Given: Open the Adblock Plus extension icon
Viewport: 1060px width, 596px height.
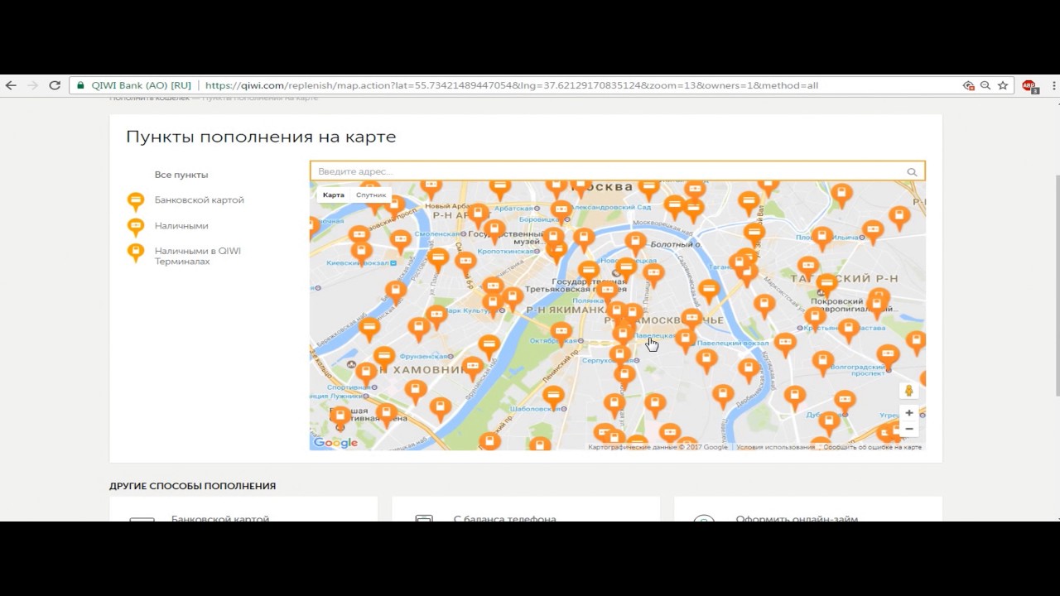Looking at the screenshot, I should coord(1029,86).
